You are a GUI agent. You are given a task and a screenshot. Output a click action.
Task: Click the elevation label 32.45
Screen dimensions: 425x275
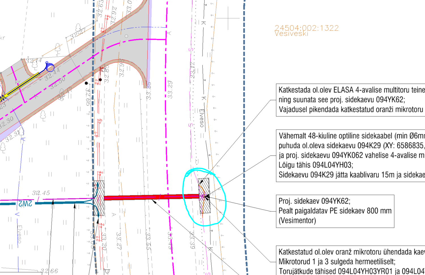[x=41, y=193]
